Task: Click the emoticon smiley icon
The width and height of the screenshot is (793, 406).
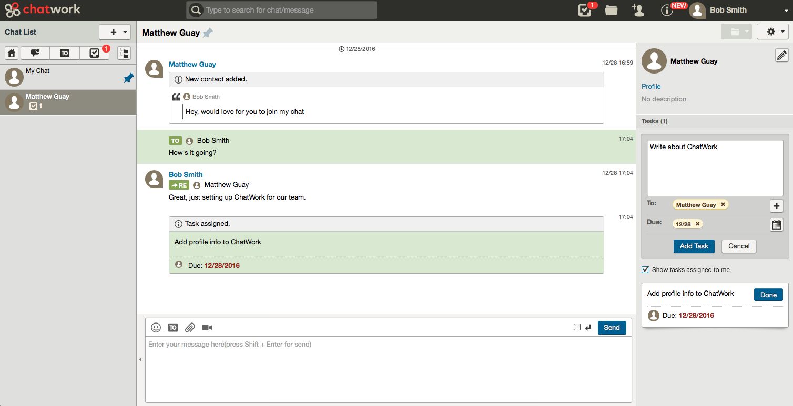Action: click(156, 327)
